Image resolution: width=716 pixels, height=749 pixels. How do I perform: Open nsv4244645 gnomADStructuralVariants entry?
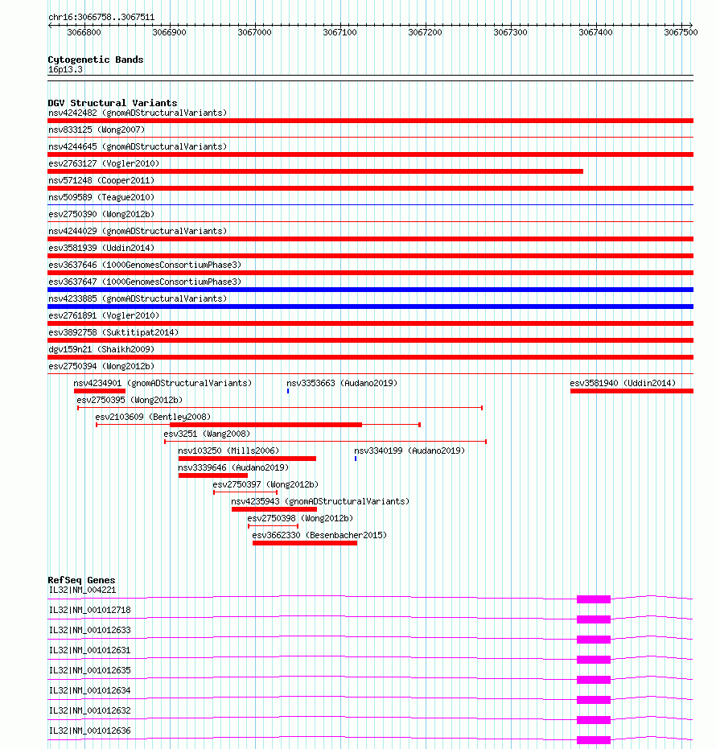(138, 146)
